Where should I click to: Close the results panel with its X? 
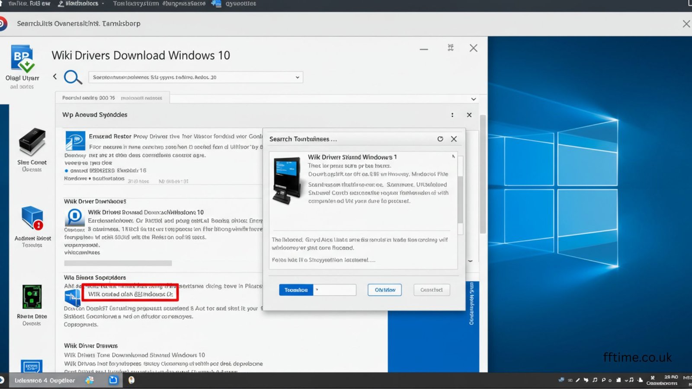469,115
